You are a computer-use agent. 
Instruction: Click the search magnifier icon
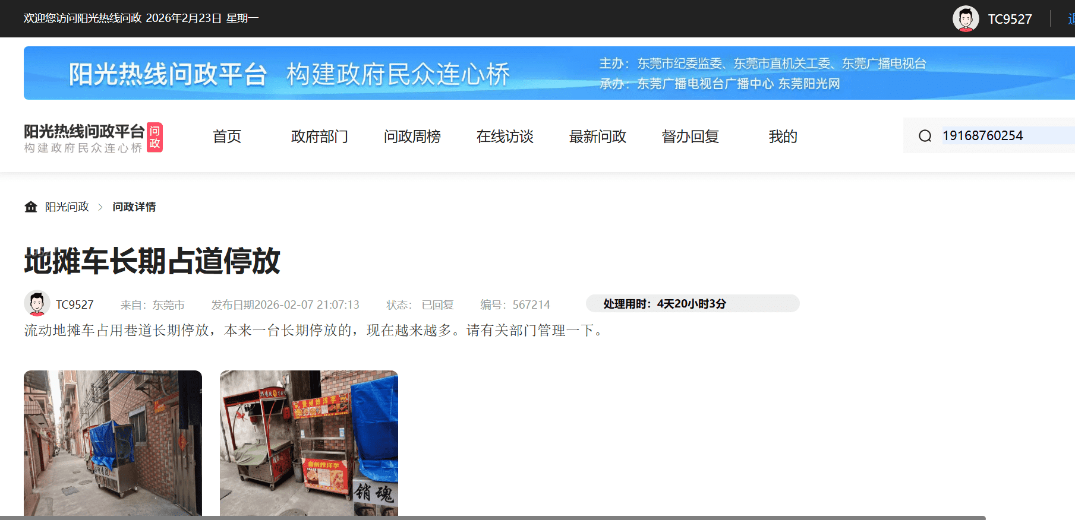click(x=925, y=136)
